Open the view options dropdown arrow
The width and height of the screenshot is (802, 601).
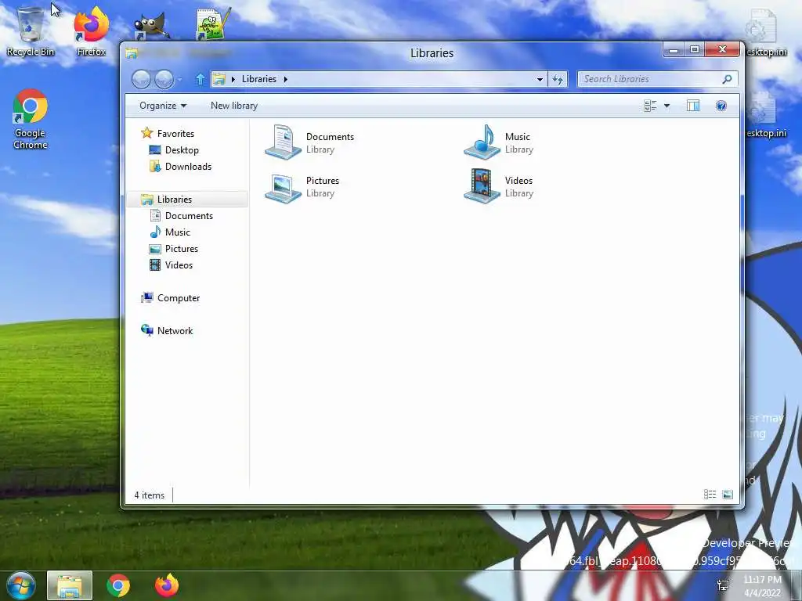coord(667,106)
